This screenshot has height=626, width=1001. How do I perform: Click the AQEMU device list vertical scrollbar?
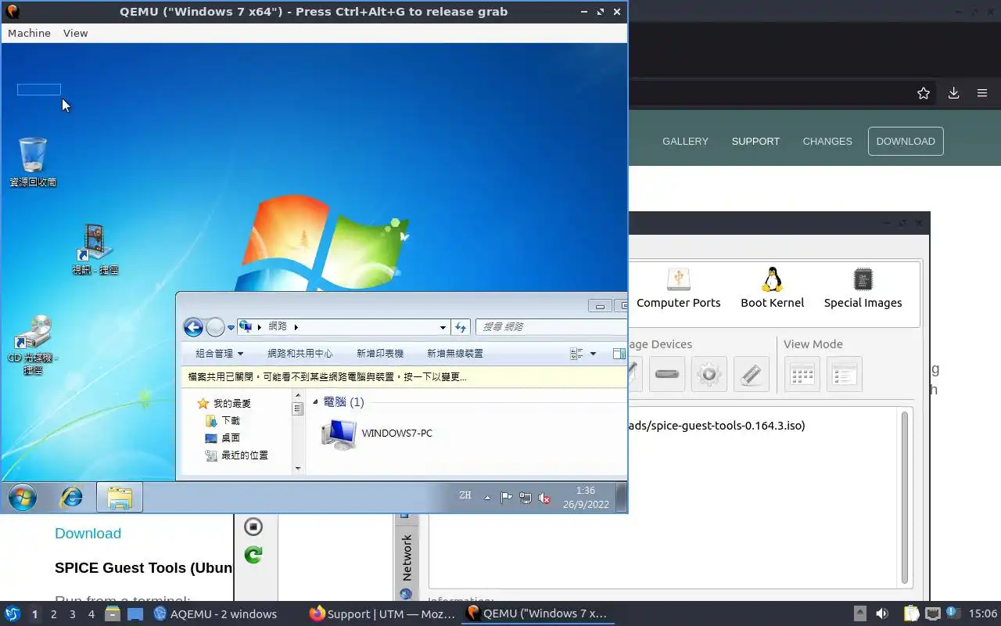point(905,498)
